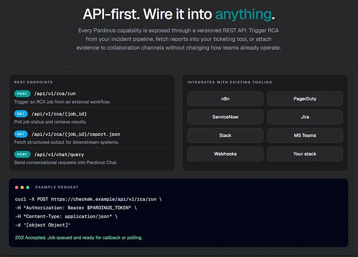This screenshot has height=257, width=358.
Task: Select the /api/v1/rca/{job_id}/report.json endpoint path
Action: click(x=76, y=134)
